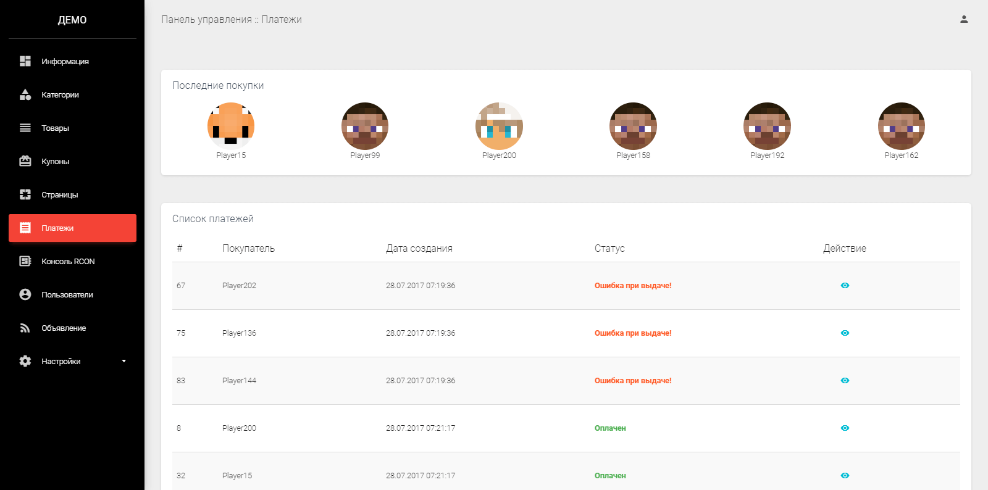This screenshot has width=988, height=490.
Task: Click the ДЕМО site title
Action: [x=72, y=20]
